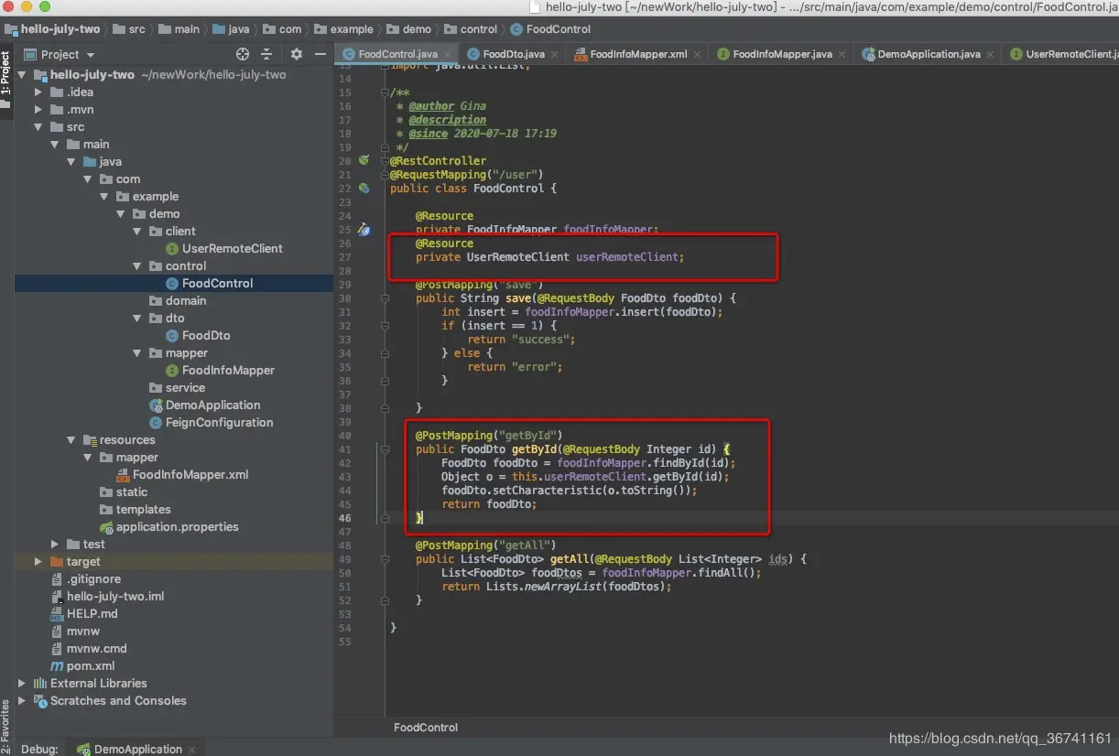Close the FoodDto.java editor tab
Screen dimensions: 1119x756
click(556, 54)
